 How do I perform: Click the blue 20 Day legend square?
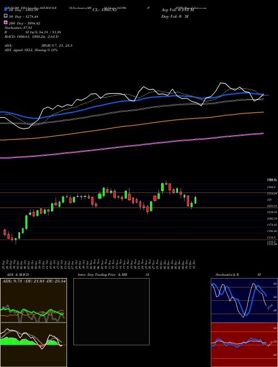point(6,9)
